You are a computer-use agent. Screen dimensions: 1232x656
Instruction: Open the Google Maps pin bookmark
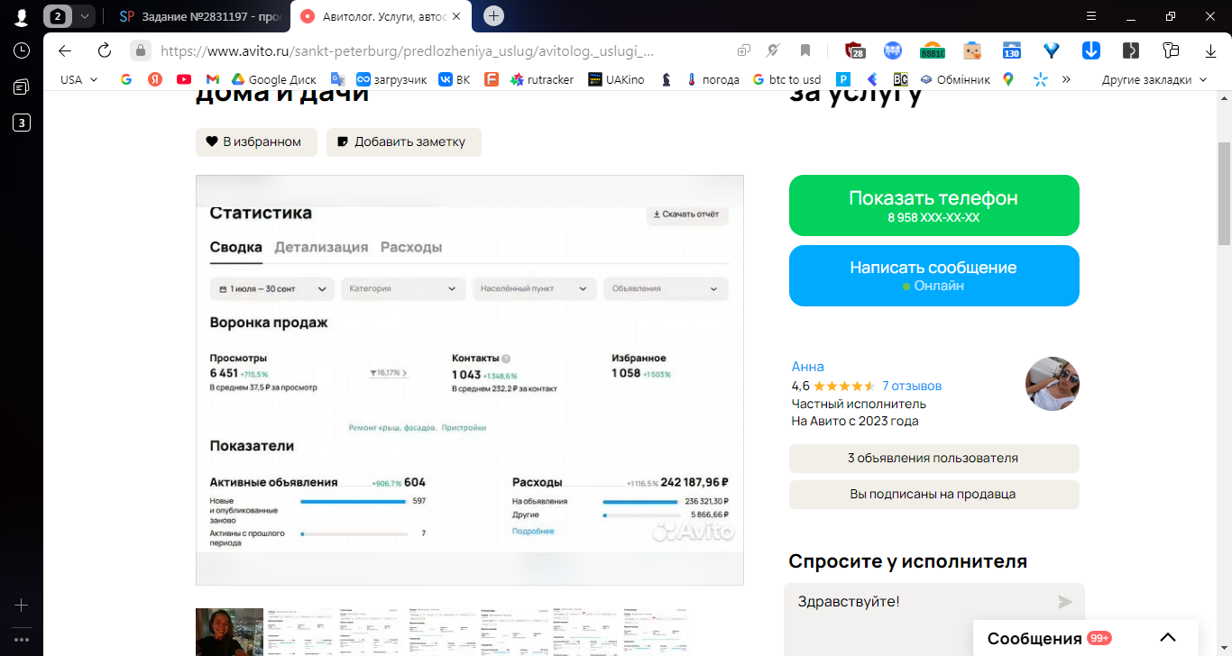(x=1008, y=79)
